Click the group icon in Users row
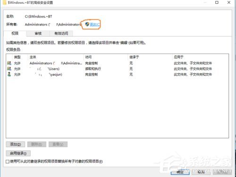 (9, 68)
